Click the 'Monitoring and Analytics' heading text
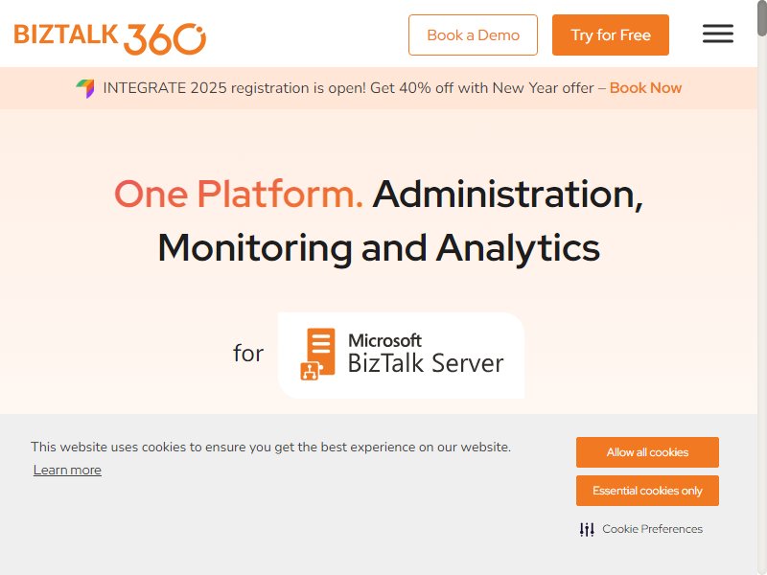Image resolution: width=767 pixels, height=575 pixels. [379, 248]
